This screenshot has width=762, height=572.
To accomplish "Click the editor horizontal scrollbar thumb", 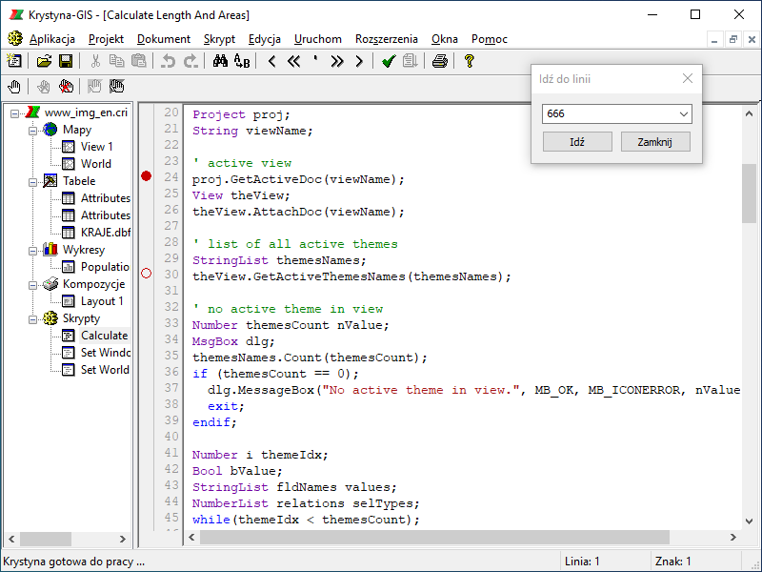I will click(x=434, y=537).
